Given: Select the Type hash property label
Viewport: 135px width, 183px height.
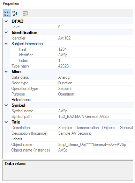Looking at the screenshot, I should click(20, 66).
